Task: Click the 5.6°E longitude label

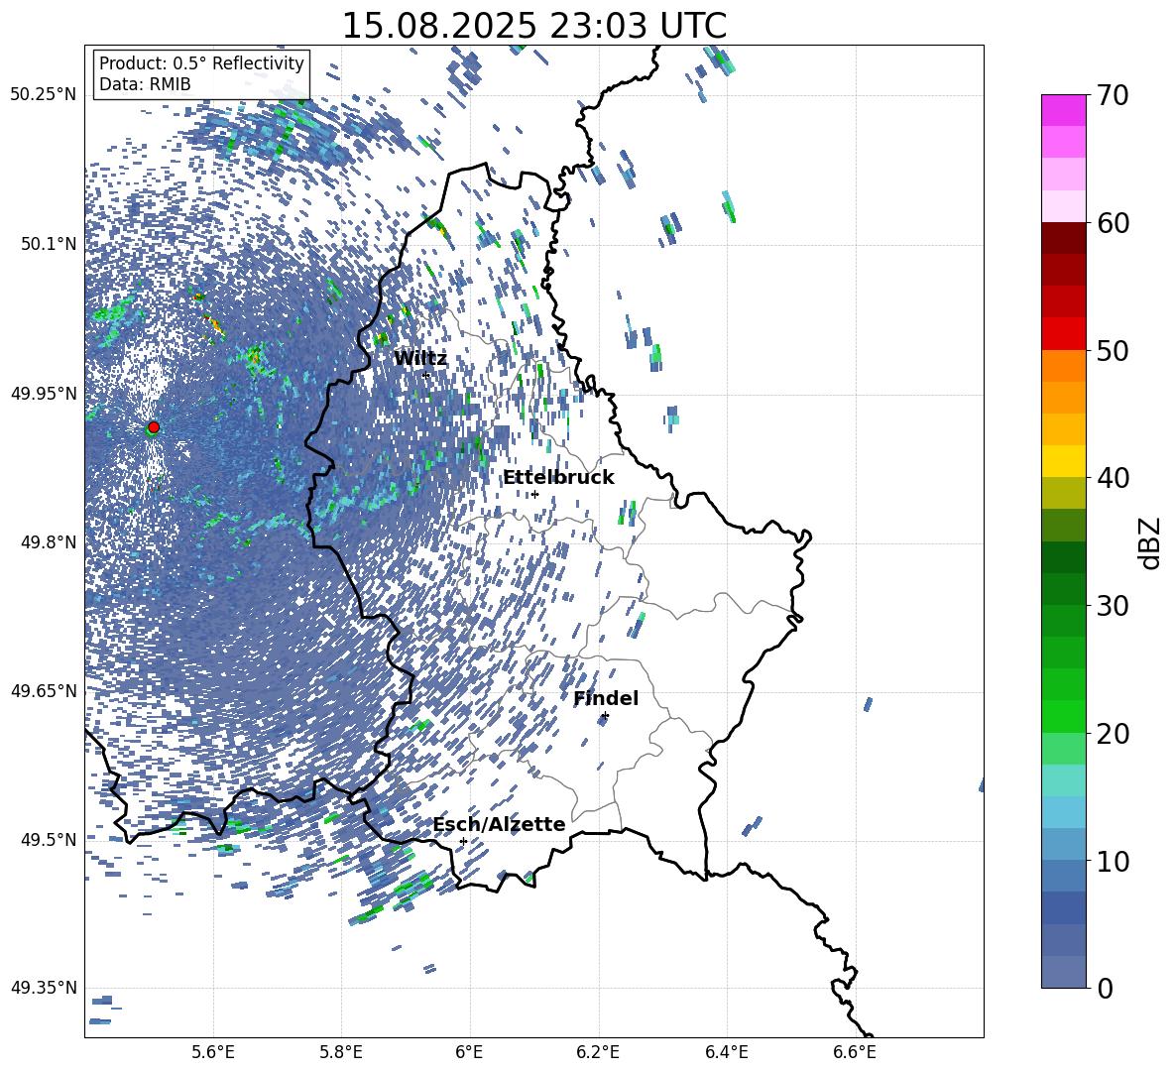Action: pyautogui.click(x=213, y=1052)
